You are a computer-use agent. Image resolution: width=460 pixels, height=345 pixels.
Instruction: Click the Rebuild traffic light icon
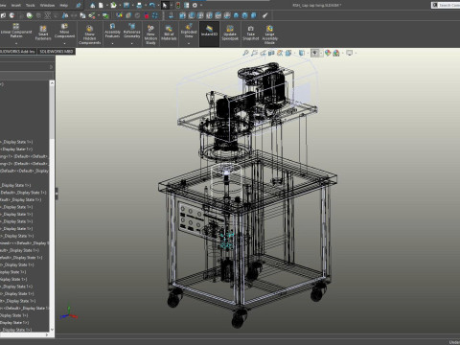point(178,5)
